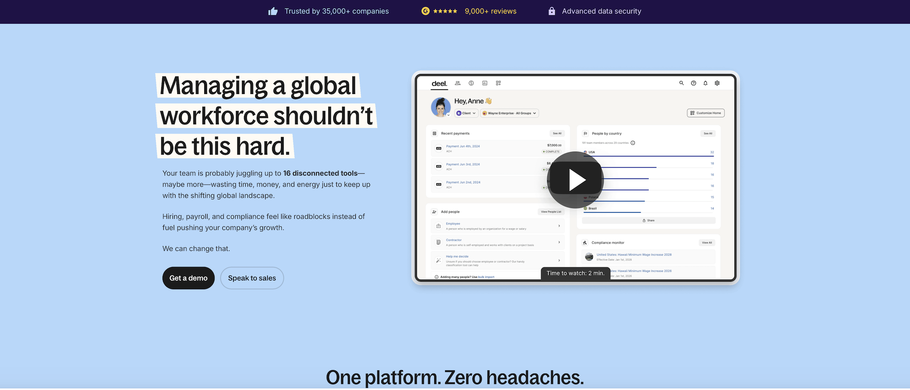The width and height of the screenshot is (910, 390).
Task: Open the settings gear icon
Action: pyautogui.click(x=717, y=83)
